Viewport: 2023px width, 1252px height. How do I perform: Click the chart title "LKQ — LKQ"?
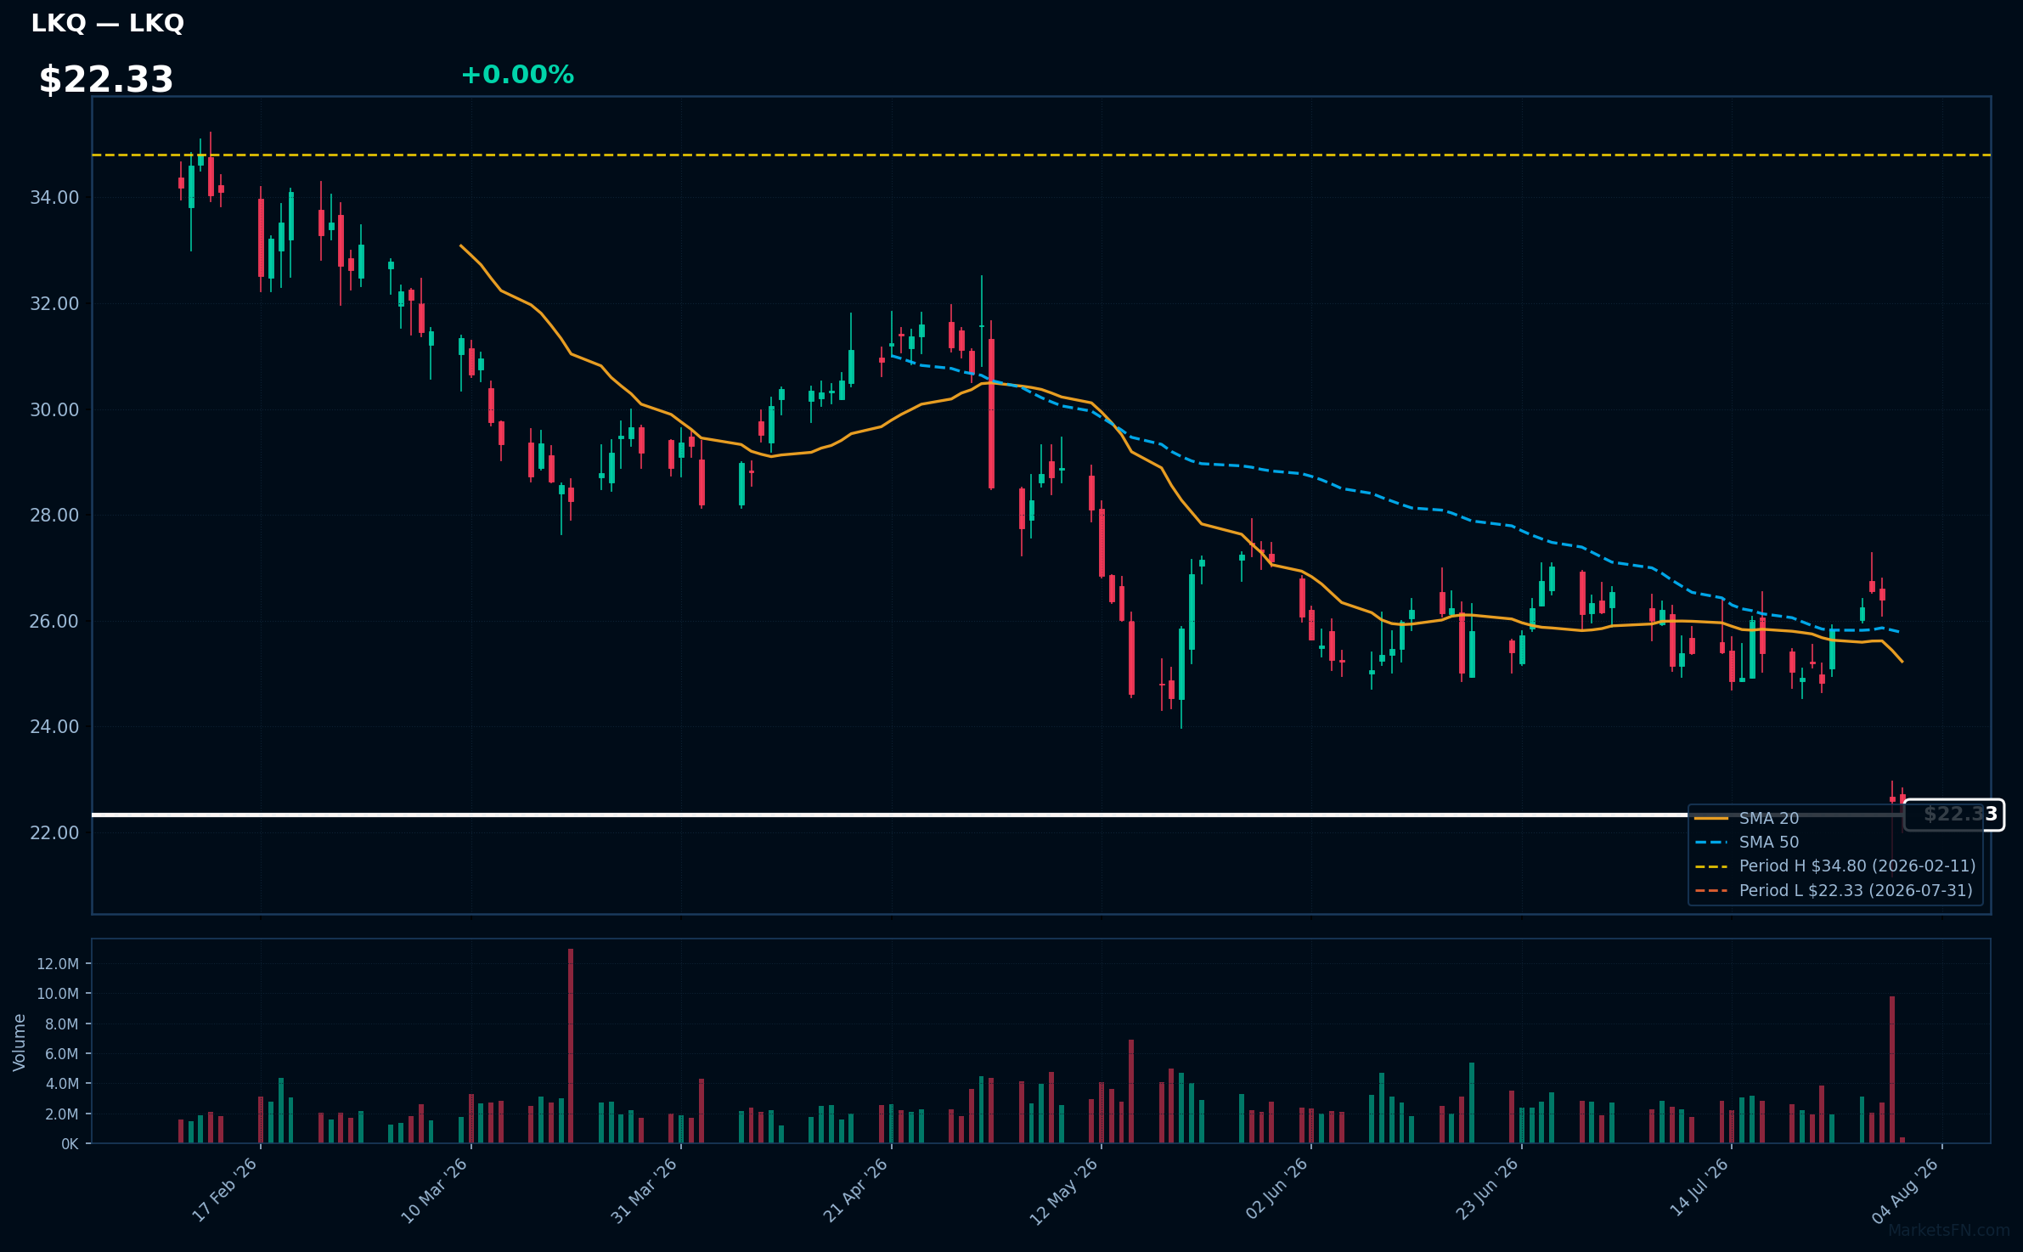(x=107, y=23)
